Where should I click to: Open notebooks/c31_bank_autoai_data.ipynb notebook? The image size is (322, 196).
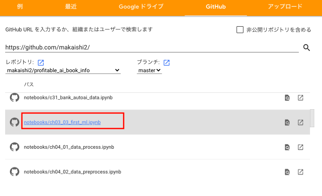coord(68,98)
